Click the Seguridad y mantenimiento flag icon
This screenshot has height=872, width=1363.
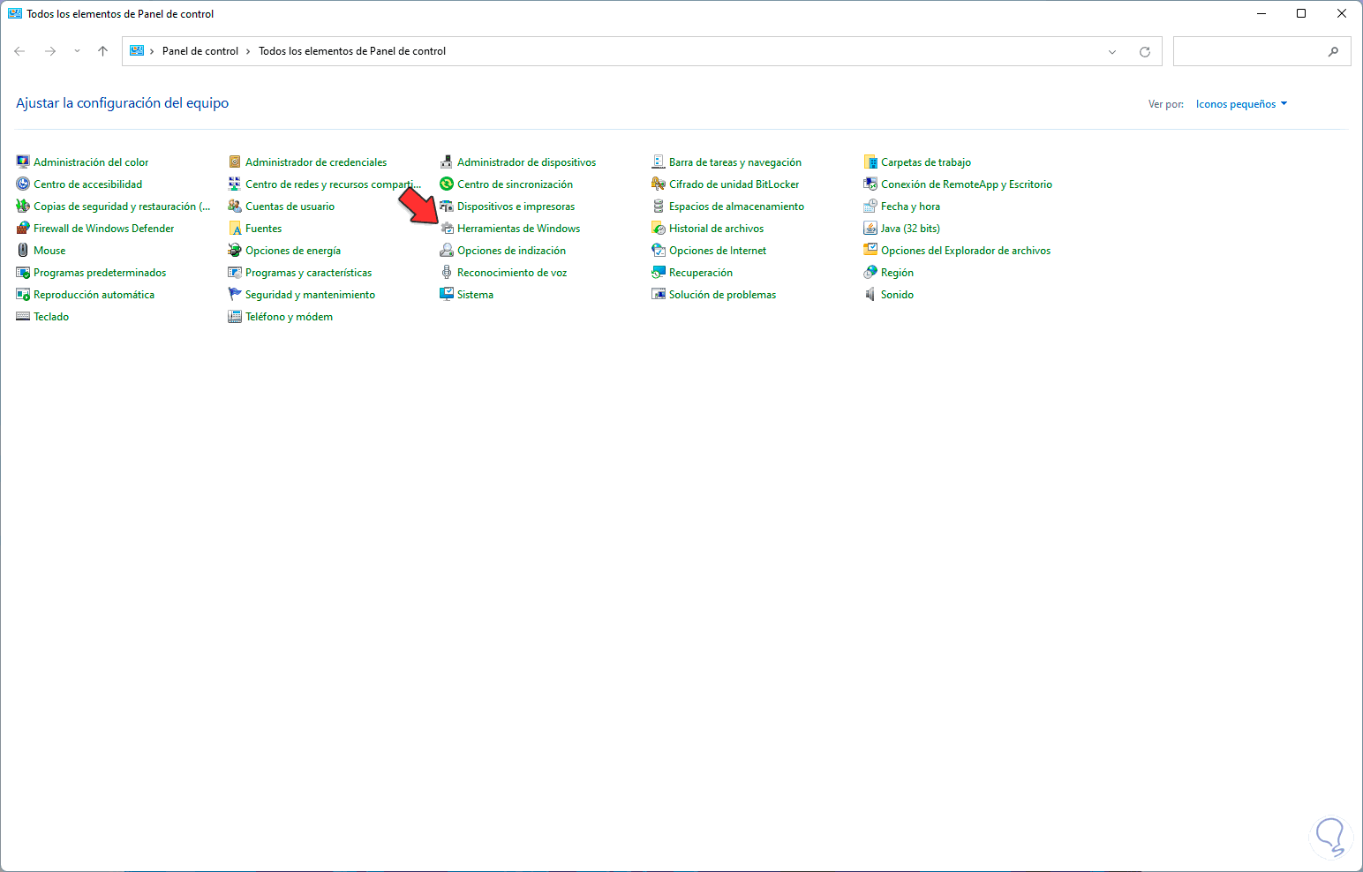[235, 294]
